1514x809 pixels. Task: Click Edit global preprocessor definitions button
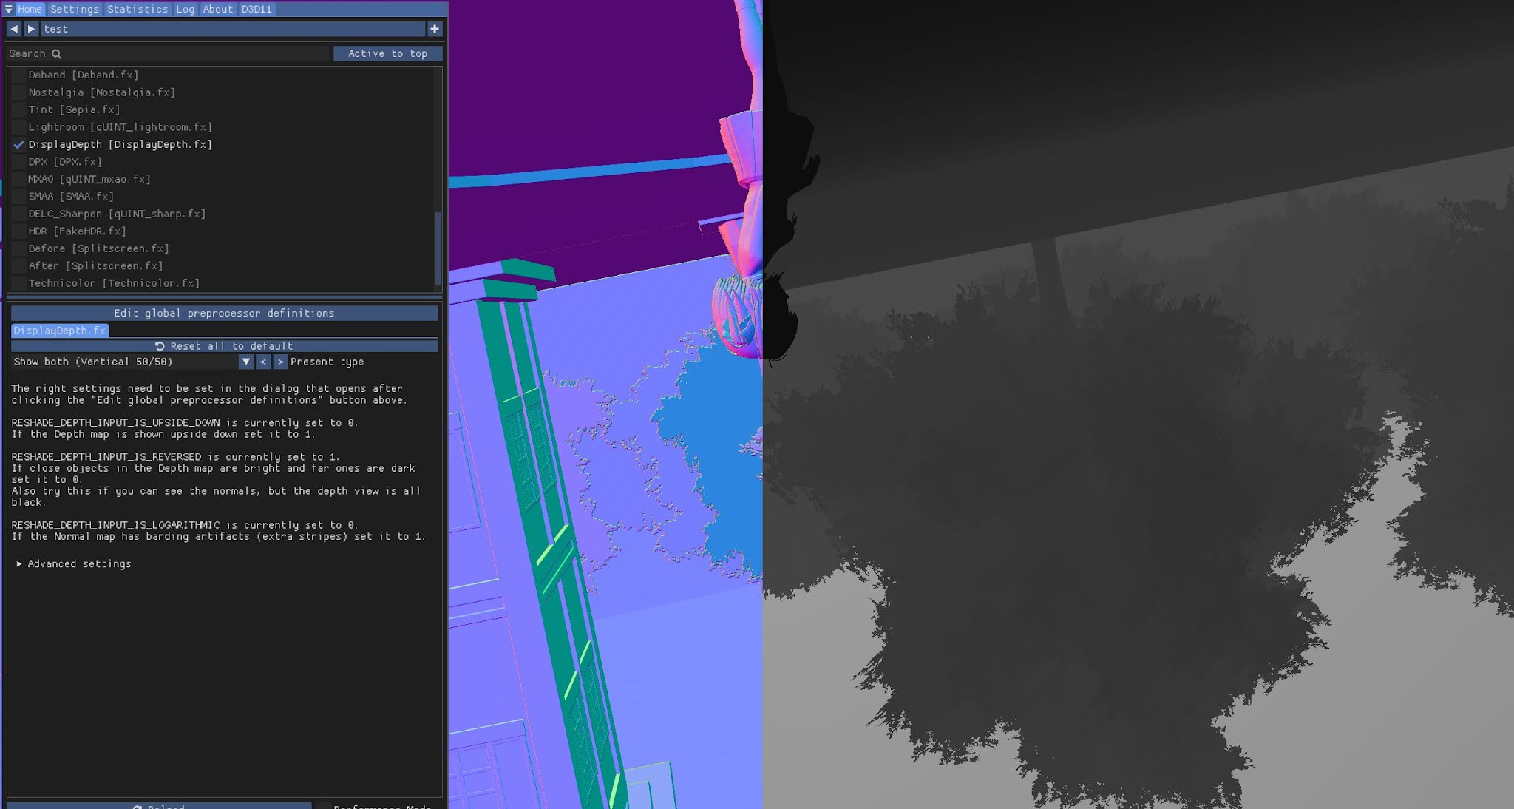pos(224,313)
